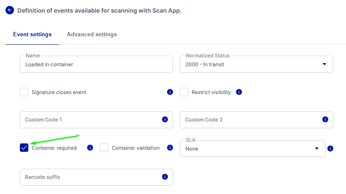Switch to Advanced settings tab
Viewport: 346px width, 194px height.
92,35
